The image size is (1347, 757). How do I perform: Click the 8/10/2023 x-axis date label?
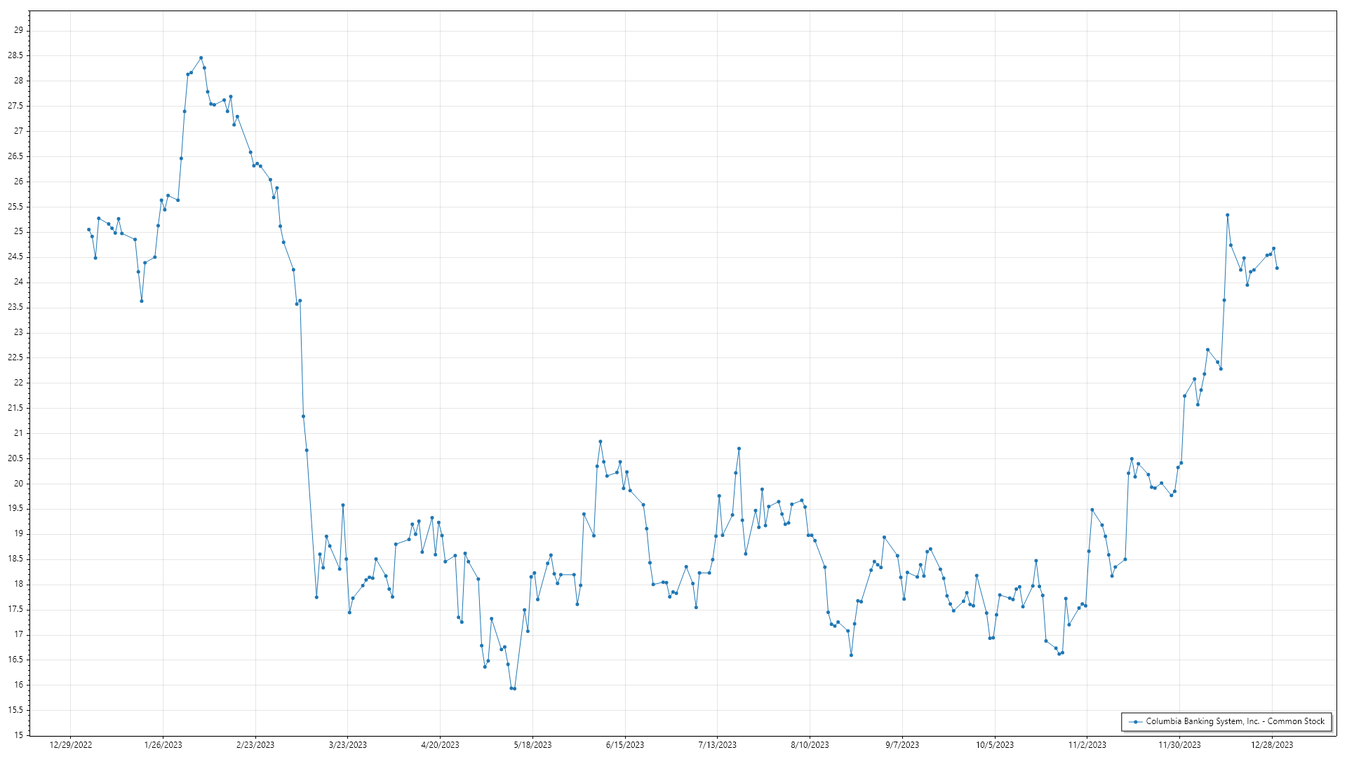pyautogui.click(x=810, y=745)
